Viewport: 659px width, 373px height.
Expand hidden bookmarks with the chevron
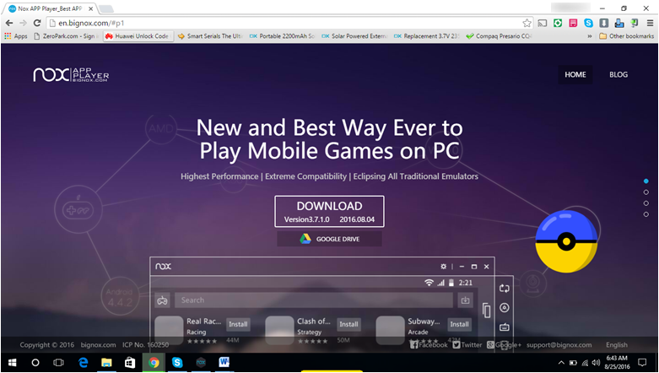(590, 36)
